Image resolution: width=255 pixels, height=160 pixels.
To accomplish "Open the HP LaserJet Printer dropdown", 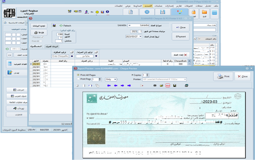I will pos(185,79).
